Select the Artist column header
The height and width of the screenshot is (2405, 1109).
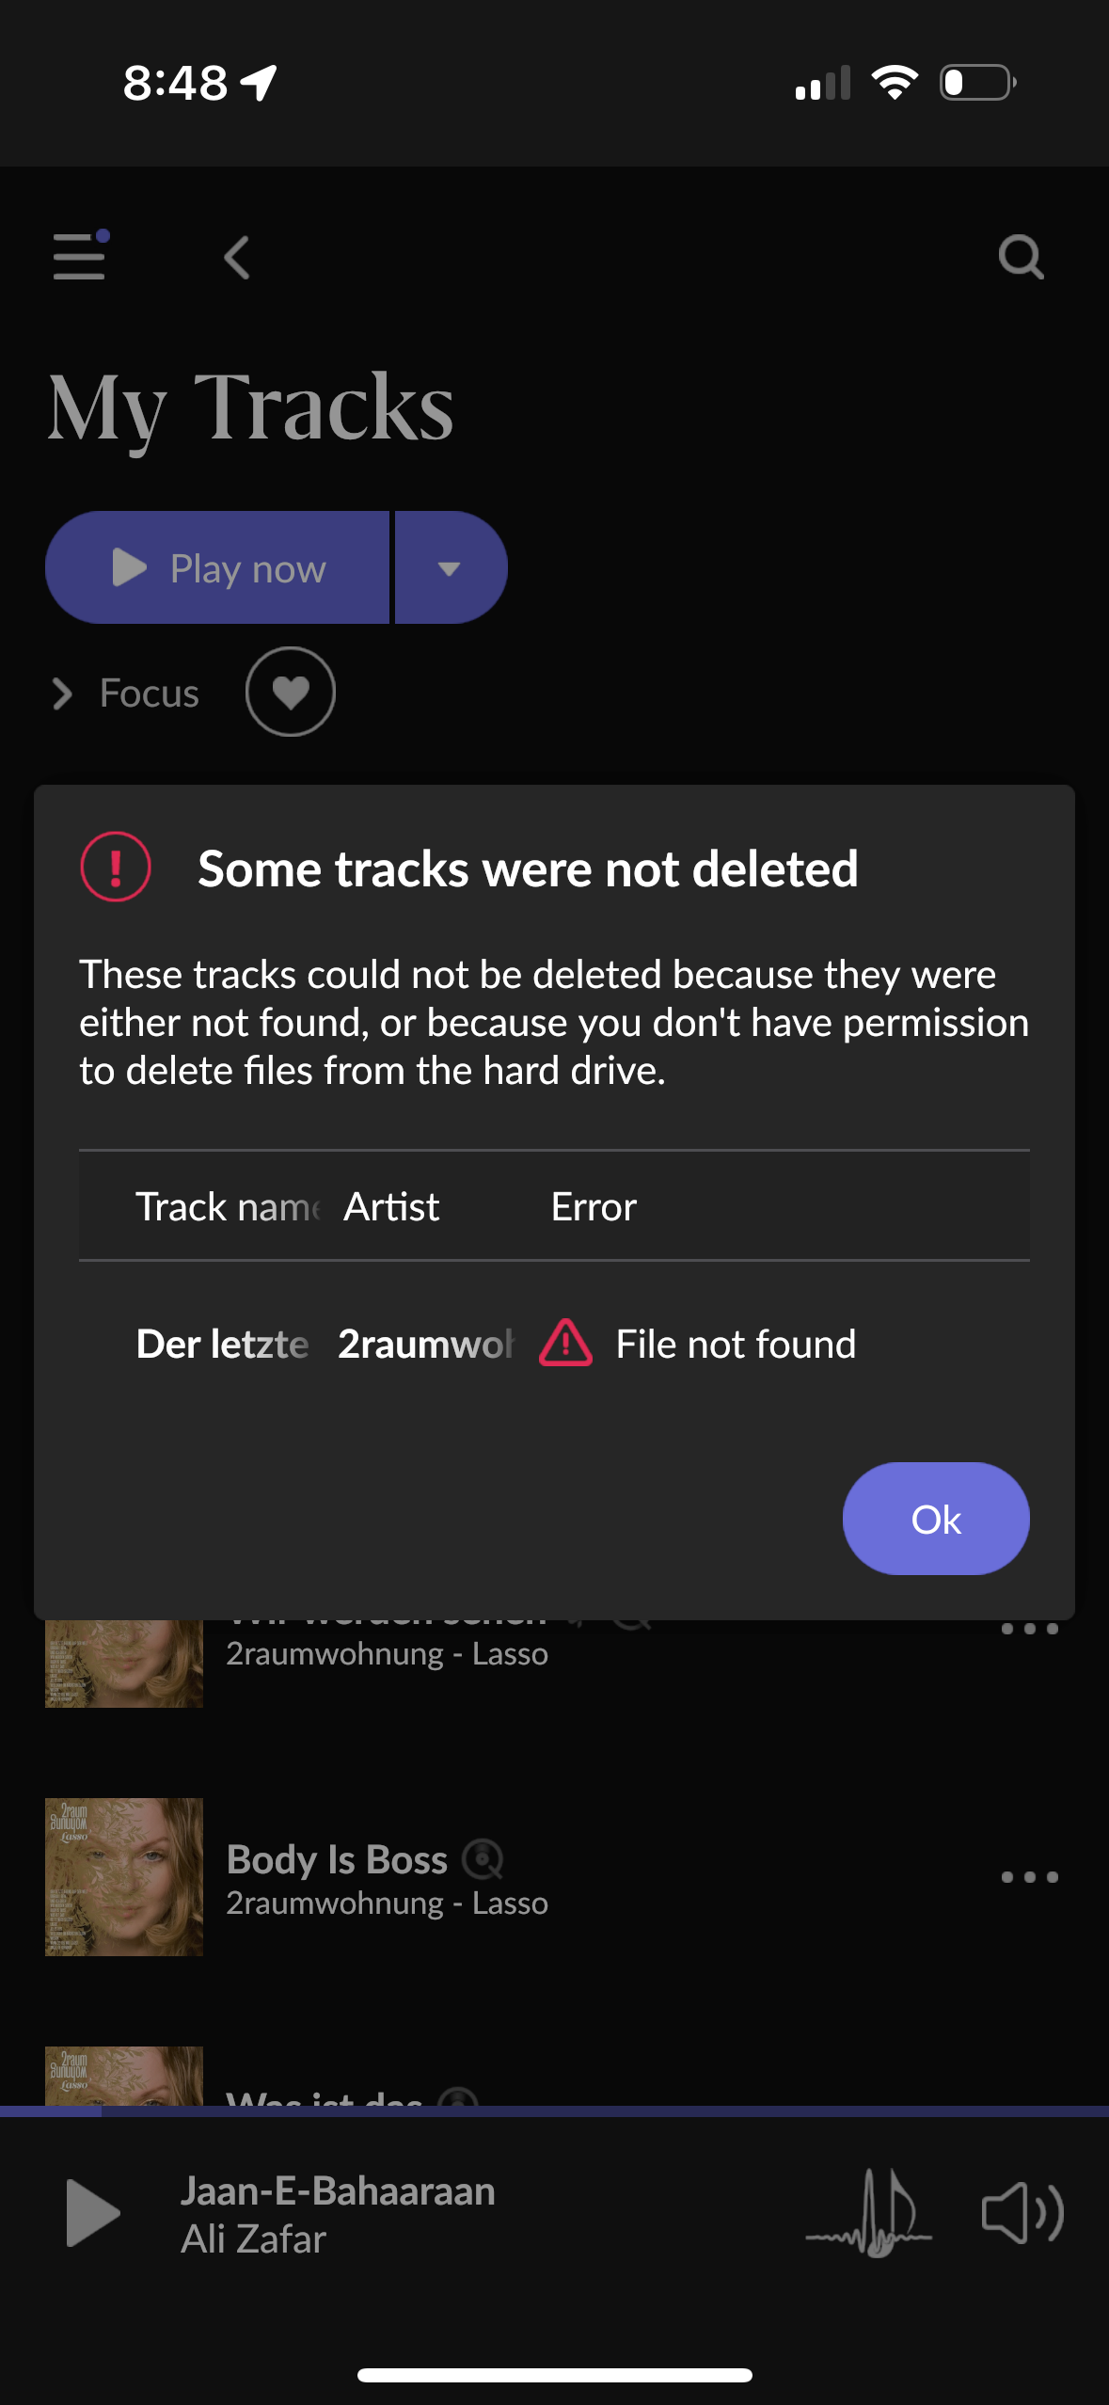pos(391,1206)
